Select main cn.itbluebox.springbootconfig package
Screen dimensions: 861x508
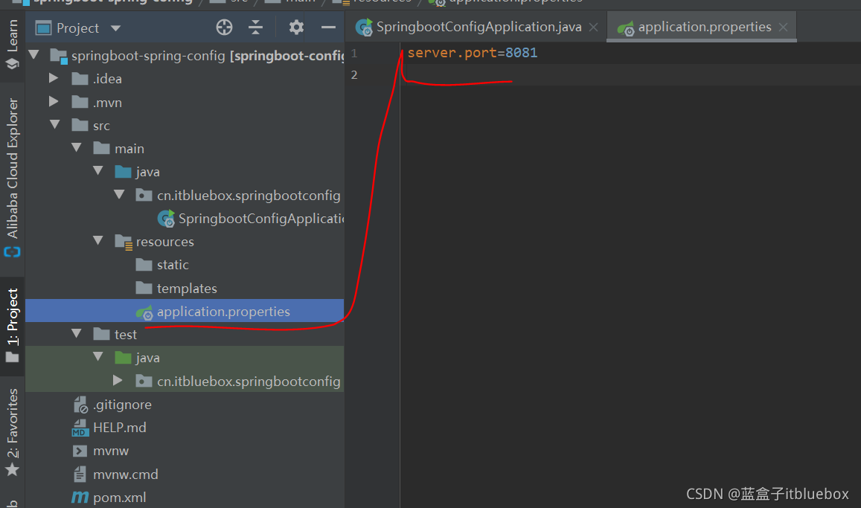coord(249,196)
